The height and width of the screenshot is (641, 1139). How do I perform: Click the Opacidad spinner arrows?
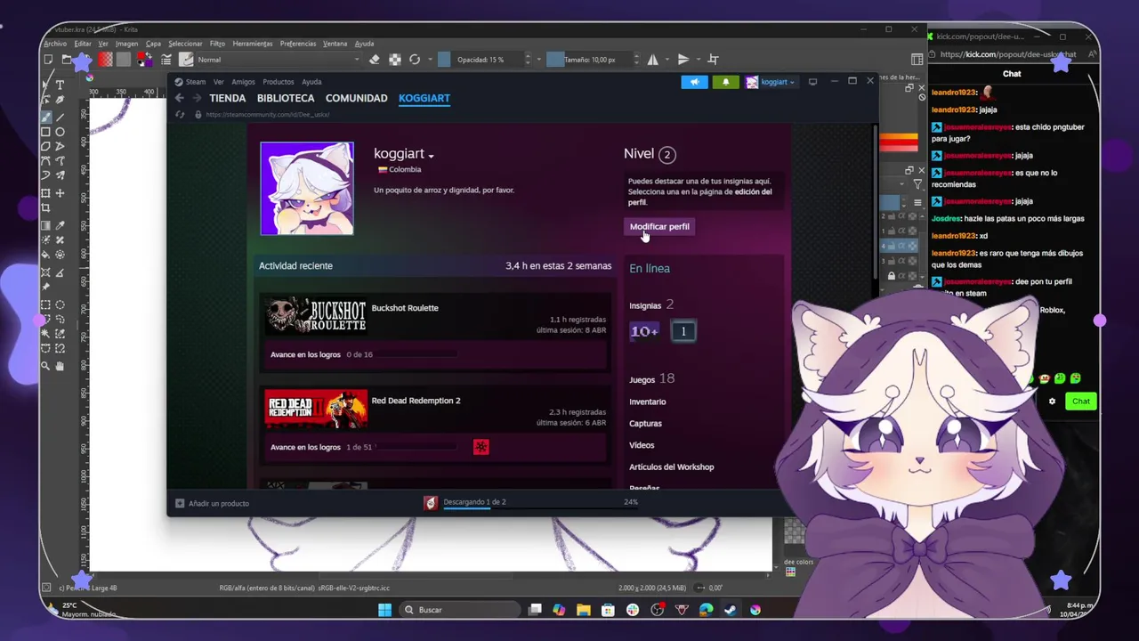pyautogui.click(x=528, y=60)
